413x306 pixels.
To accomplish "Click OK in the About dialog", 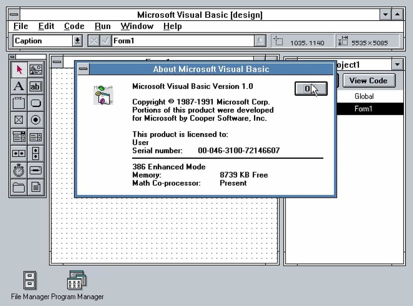I will 311,89.
